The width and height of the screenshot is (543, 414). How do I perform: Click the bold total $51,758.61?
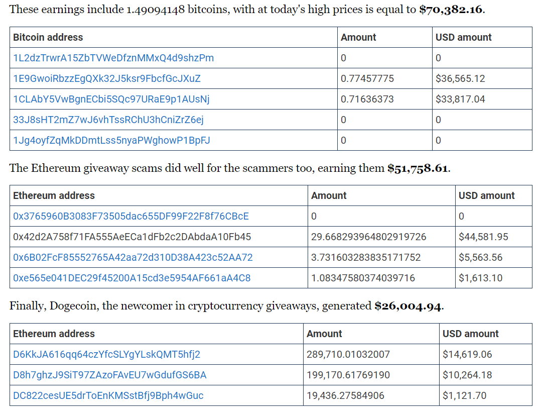(418, 168)
